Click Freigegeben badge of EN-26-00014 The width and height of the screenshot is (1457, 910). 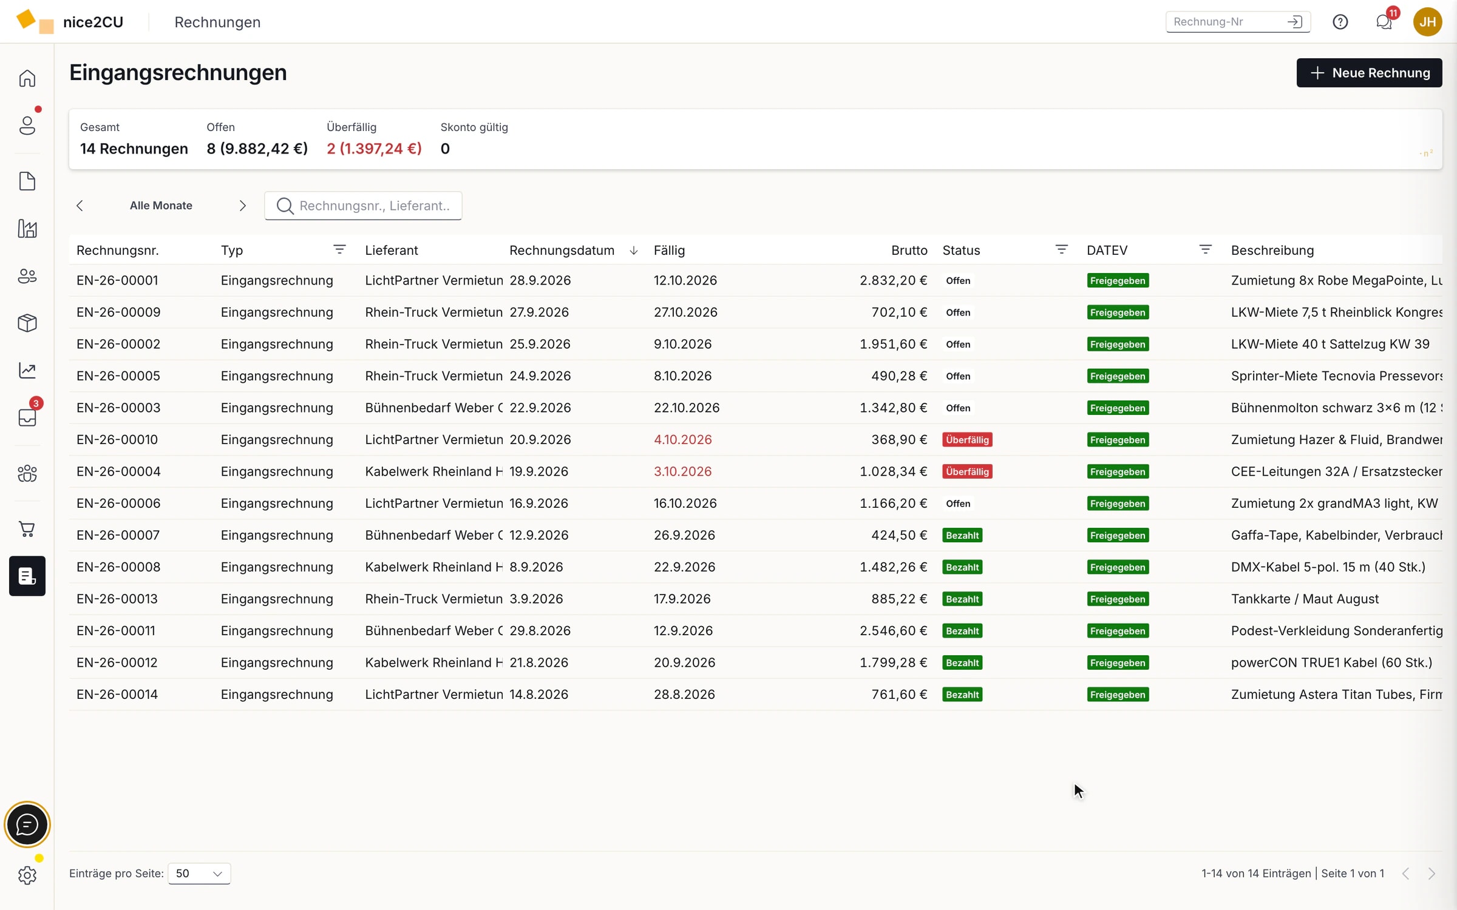click(1118, 694)
